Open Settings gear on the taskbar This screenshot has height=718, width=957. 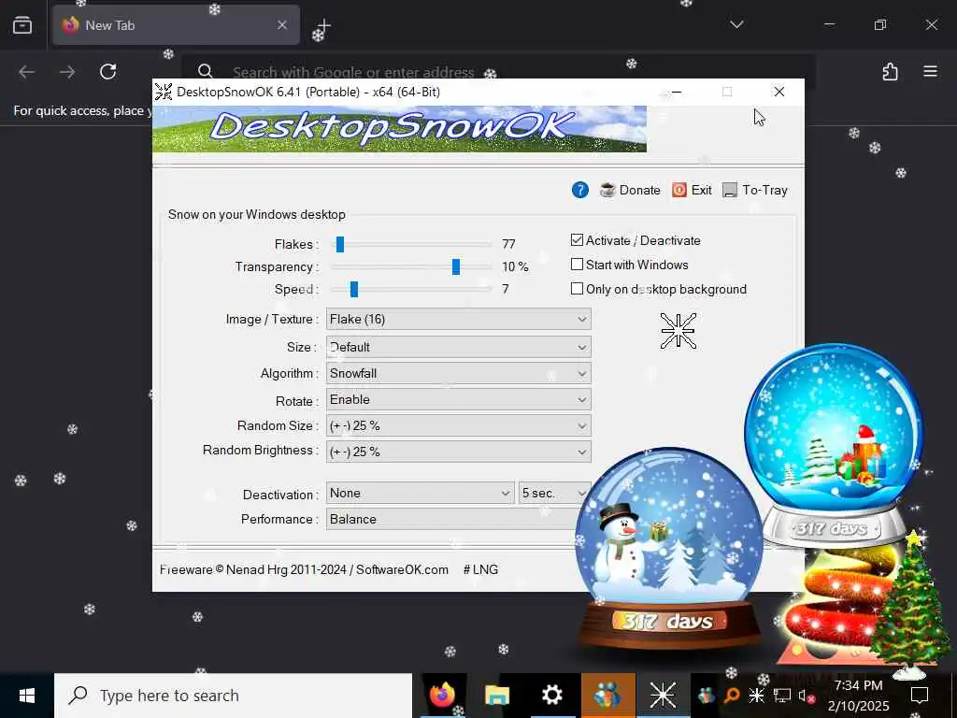click(551, 696)
